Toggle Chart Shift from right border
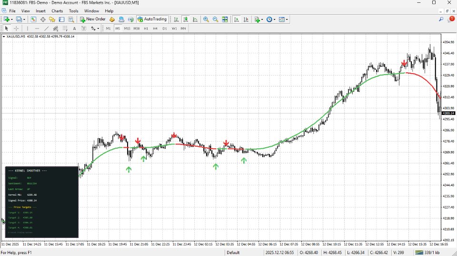This screenshot has height=256, width=457. pos(246,19)
